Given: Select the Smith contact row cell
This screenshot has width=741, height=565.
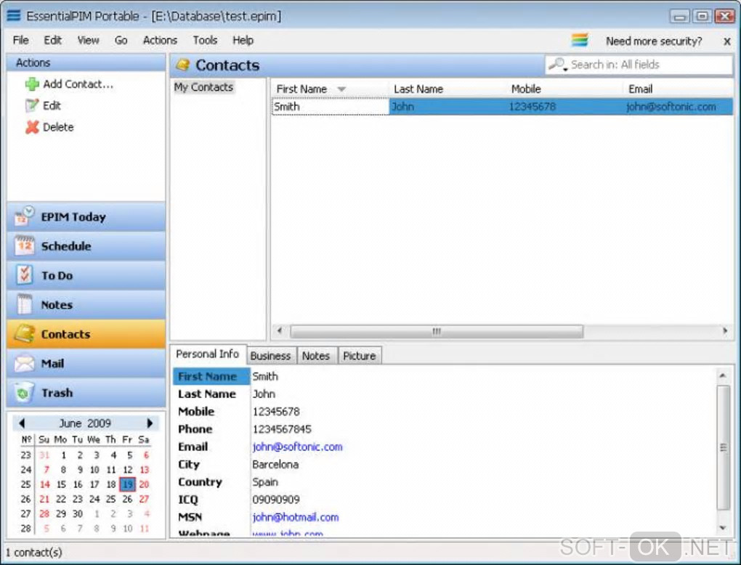Looking at the screenshot, I should 331,106.
